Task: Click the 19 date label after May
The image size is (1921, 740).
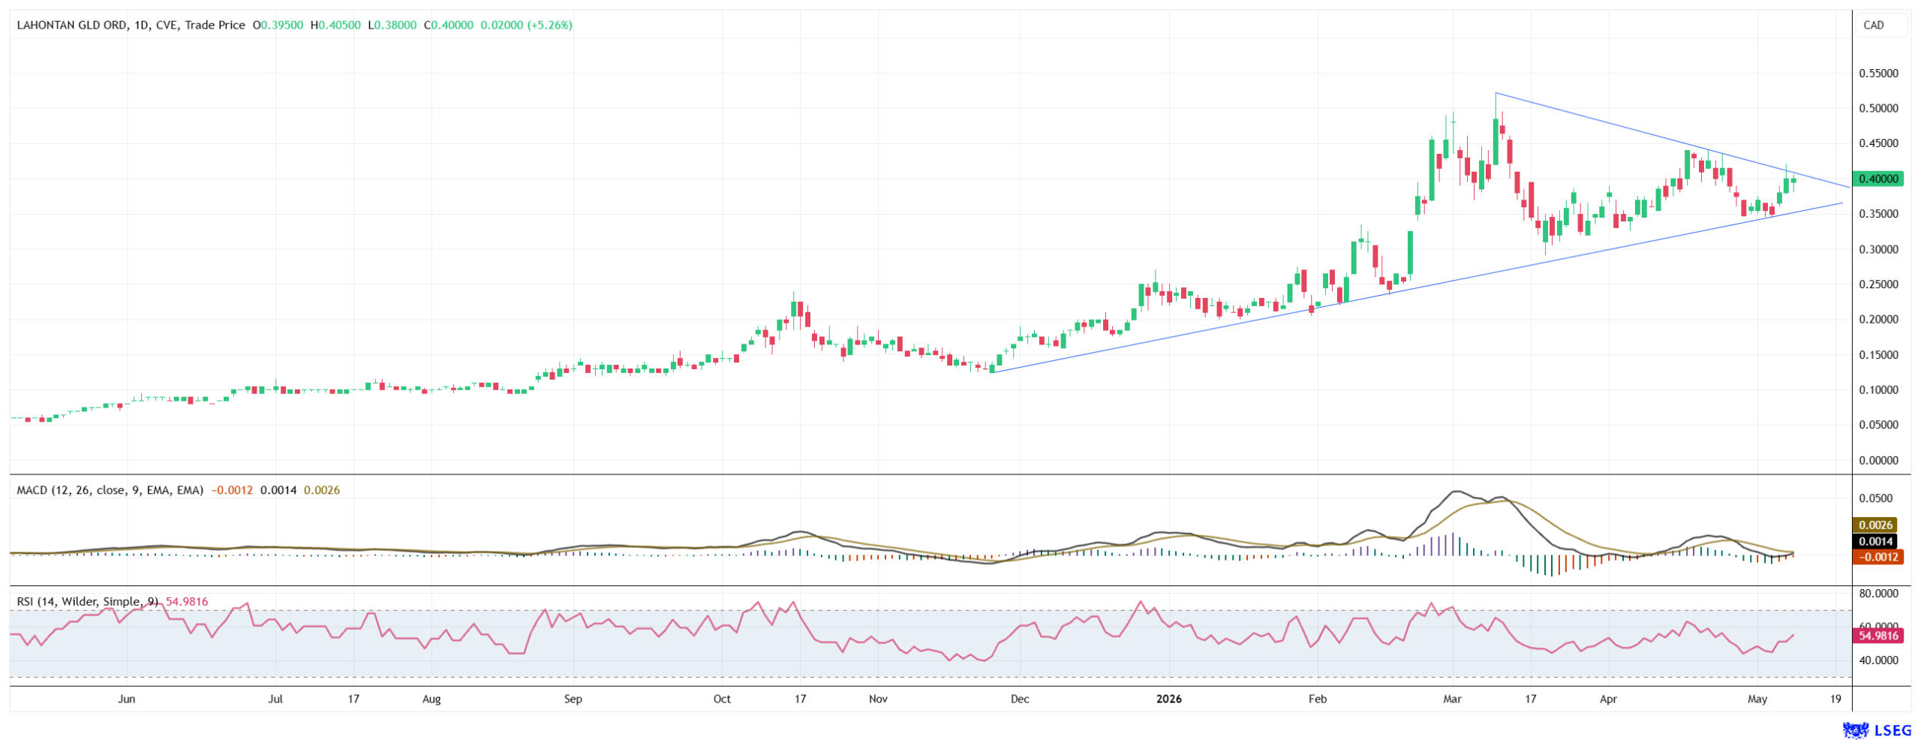Action: pyautogui.click(x=1835, y=699)
